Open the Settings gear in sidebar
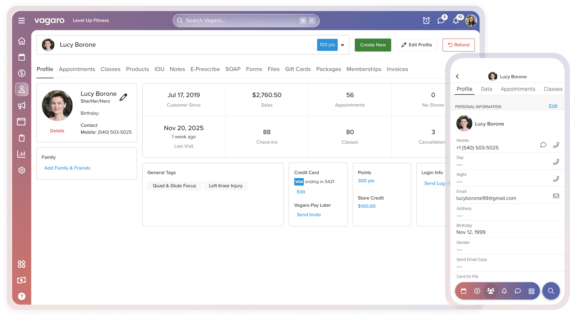The height and width of the screenshot is (318, 570). point(22,170)
